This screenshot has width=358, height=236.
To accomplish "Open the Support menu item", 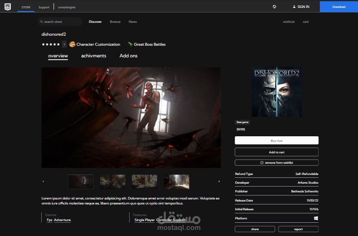I will coord(44,7).
